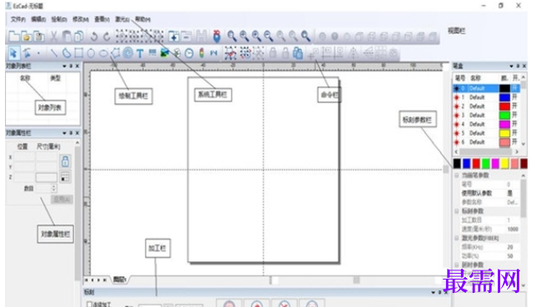Collapse the 当前笔参数 section
Screen dimensions: 536x307
tap(457, 175)
